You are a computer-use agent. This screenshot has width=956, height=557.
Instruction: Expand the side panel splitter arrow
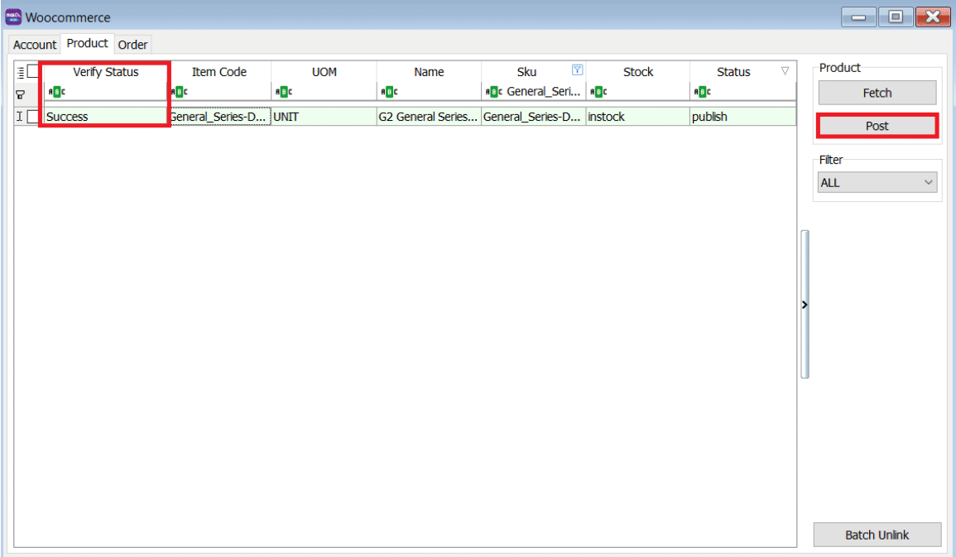click(x=804, y=305)
